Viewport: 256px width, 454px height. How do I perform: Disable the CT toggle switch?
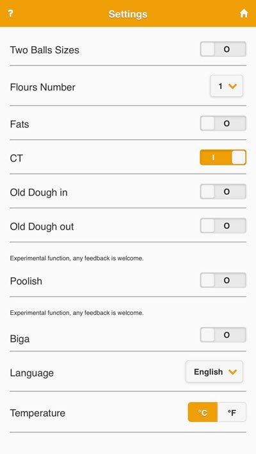click(x=223, y=158)
